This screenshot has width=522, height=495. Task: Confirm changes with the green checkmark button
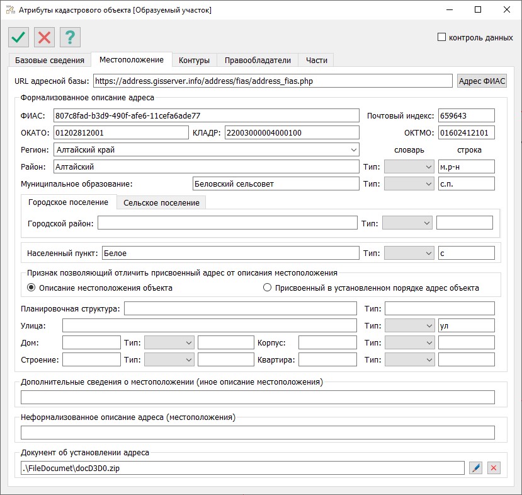[x=19, y=37]
